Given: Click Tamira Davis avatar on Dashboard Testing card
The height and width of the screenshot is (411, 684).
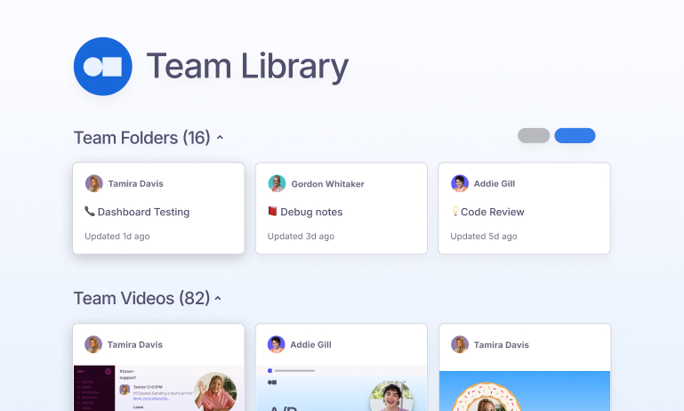Looking at the screenshot, I should point(93,183).
